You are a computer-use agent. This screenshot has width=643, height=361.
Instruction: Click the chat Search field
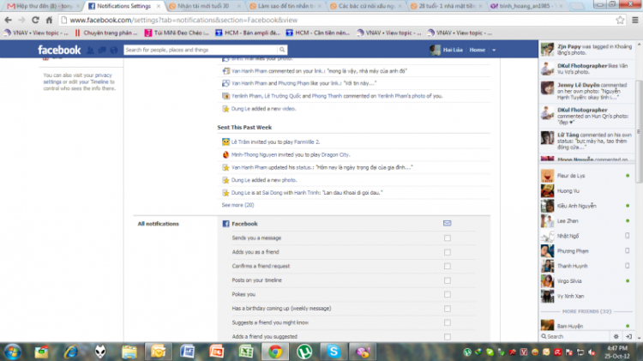coord(575,336)
